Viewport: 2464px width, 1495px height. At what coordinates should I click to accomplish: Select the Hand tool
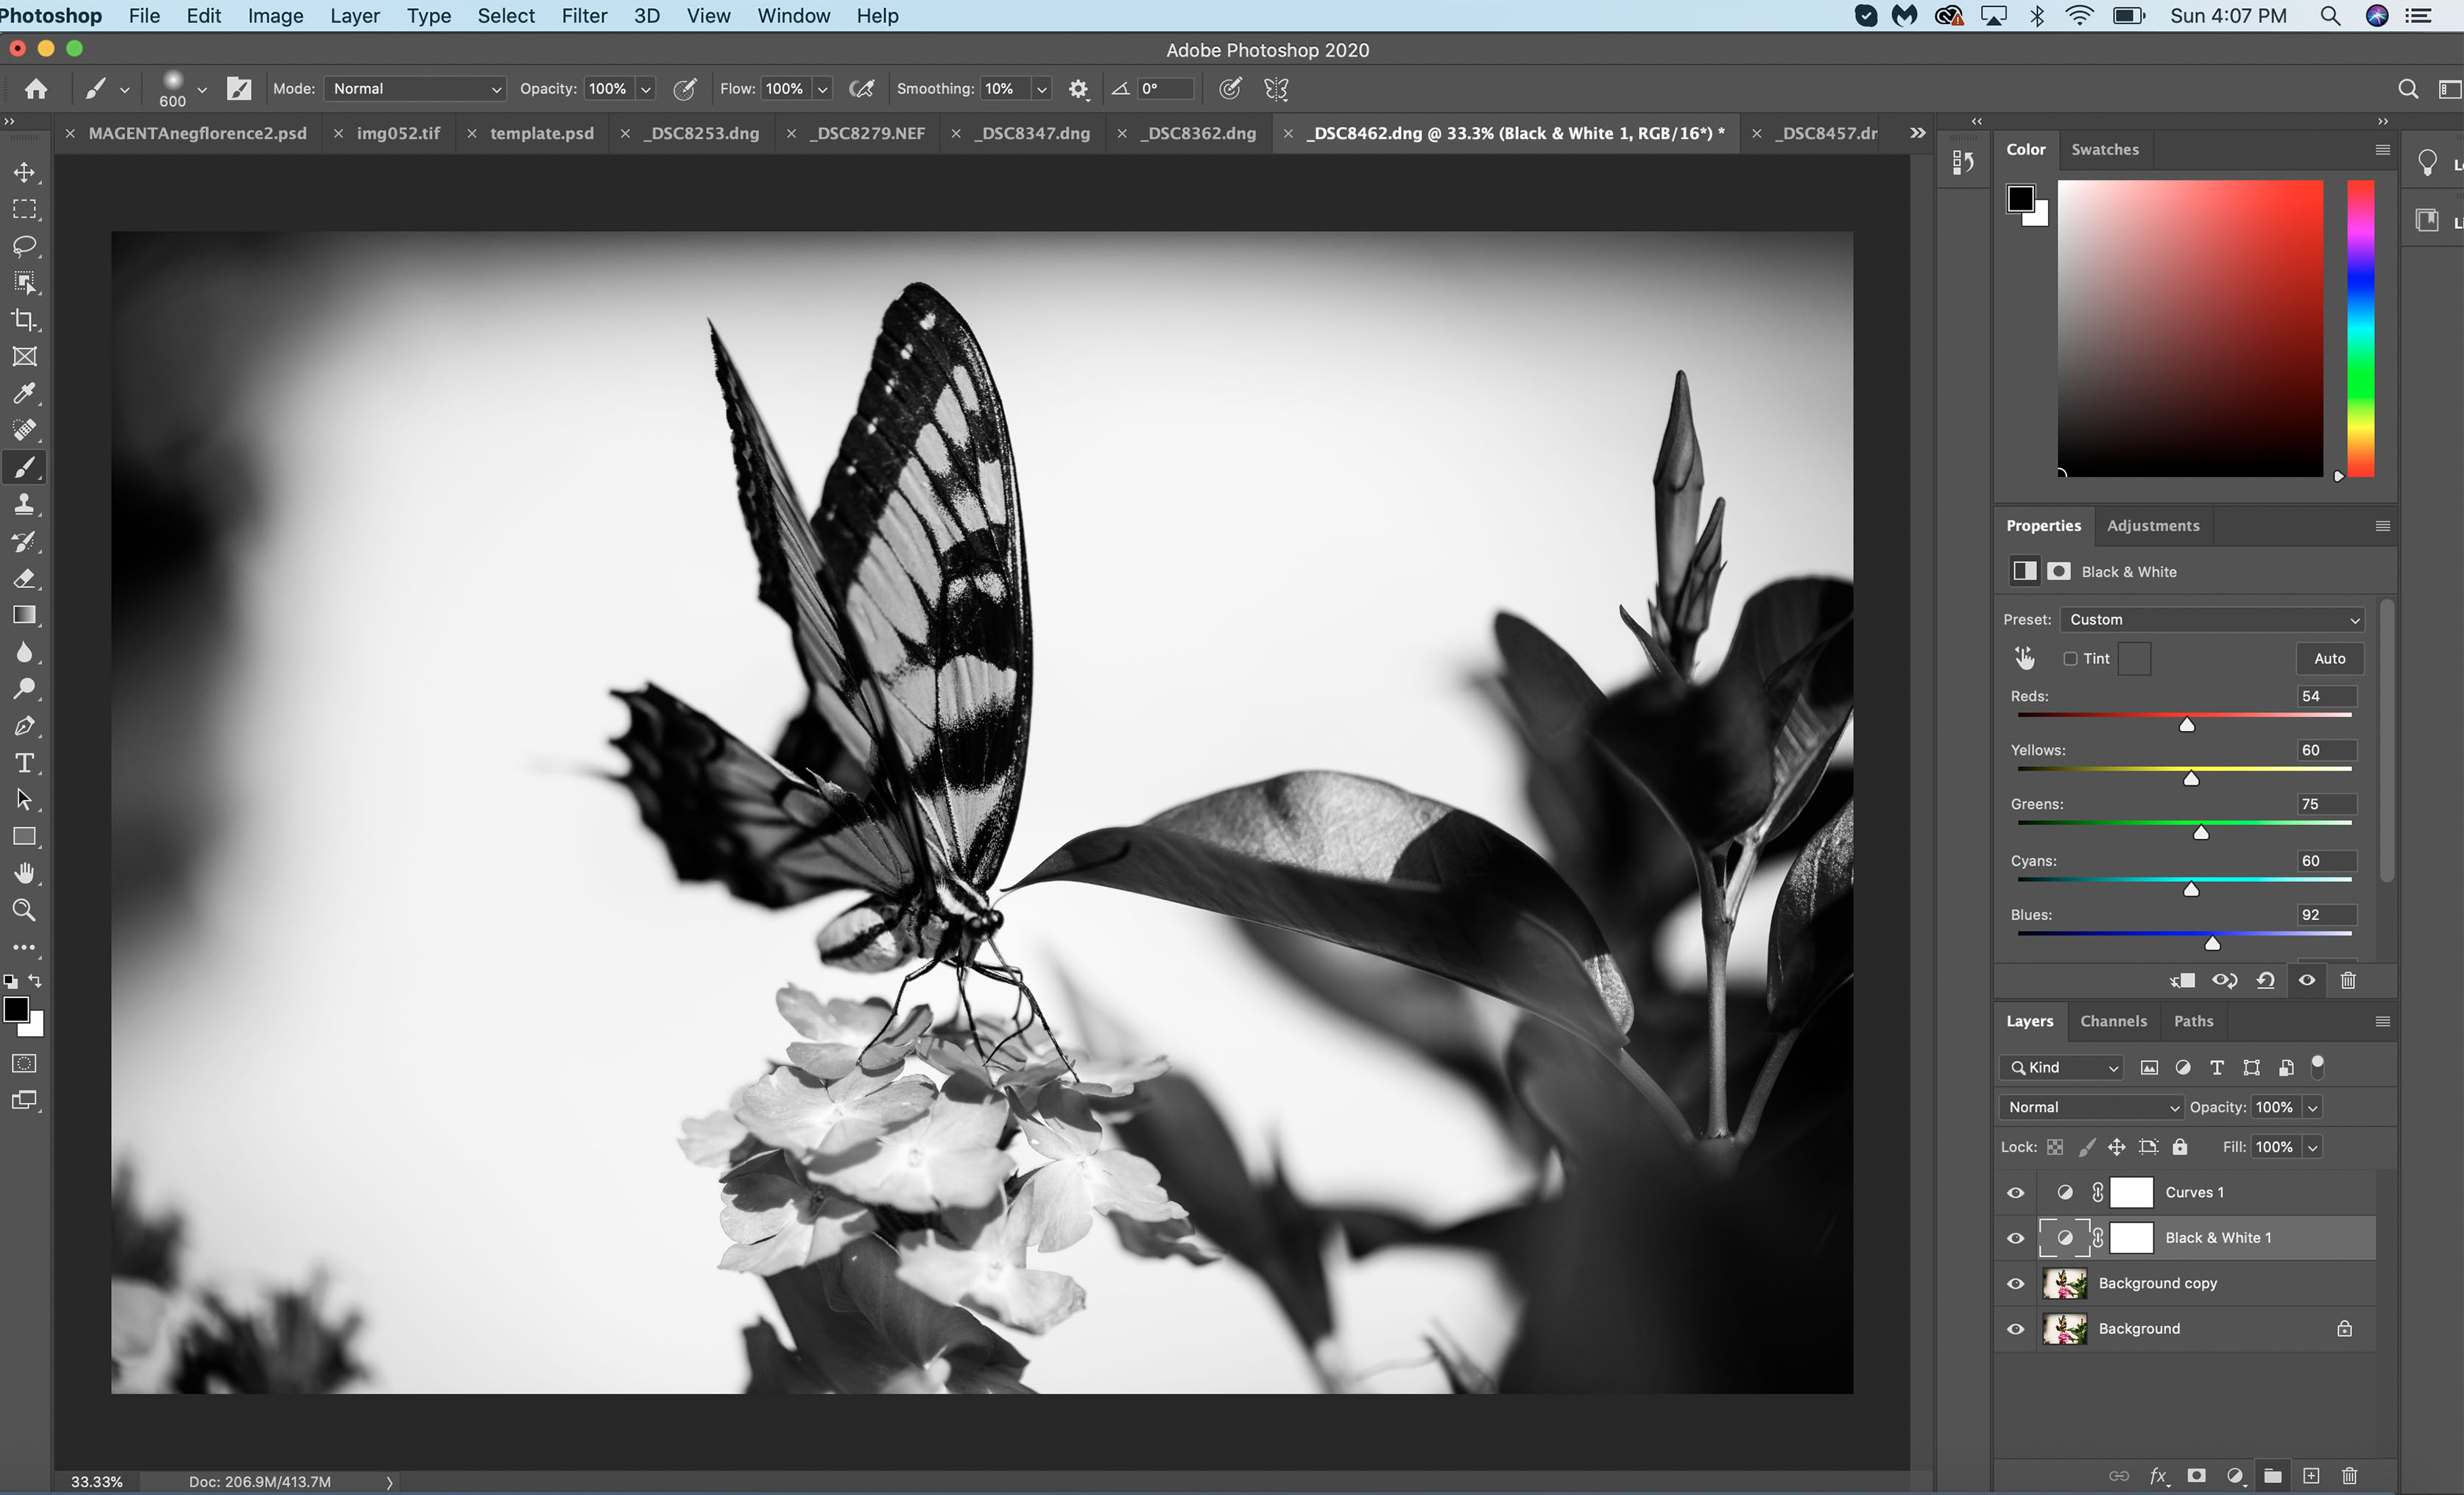tap(24, 874)
